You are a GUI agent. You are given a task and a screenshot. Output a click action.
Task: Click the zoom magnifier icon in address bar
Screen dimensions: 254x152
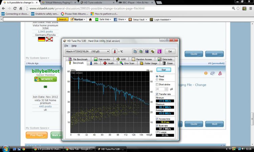233,8
